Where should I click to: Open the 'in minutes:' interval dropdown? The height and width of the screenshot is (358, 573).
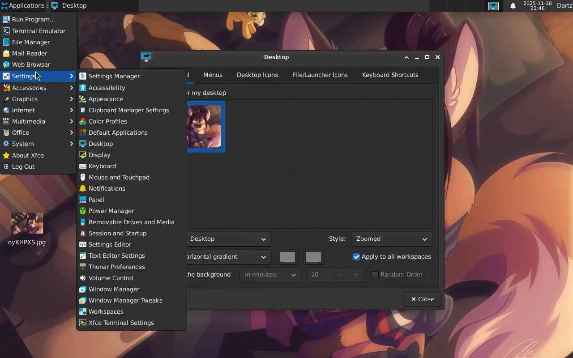coord(270,275)
